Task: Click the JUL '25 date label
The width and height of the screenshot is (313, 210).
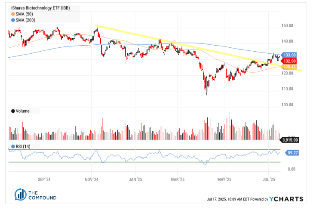Action: pos(269,179)
